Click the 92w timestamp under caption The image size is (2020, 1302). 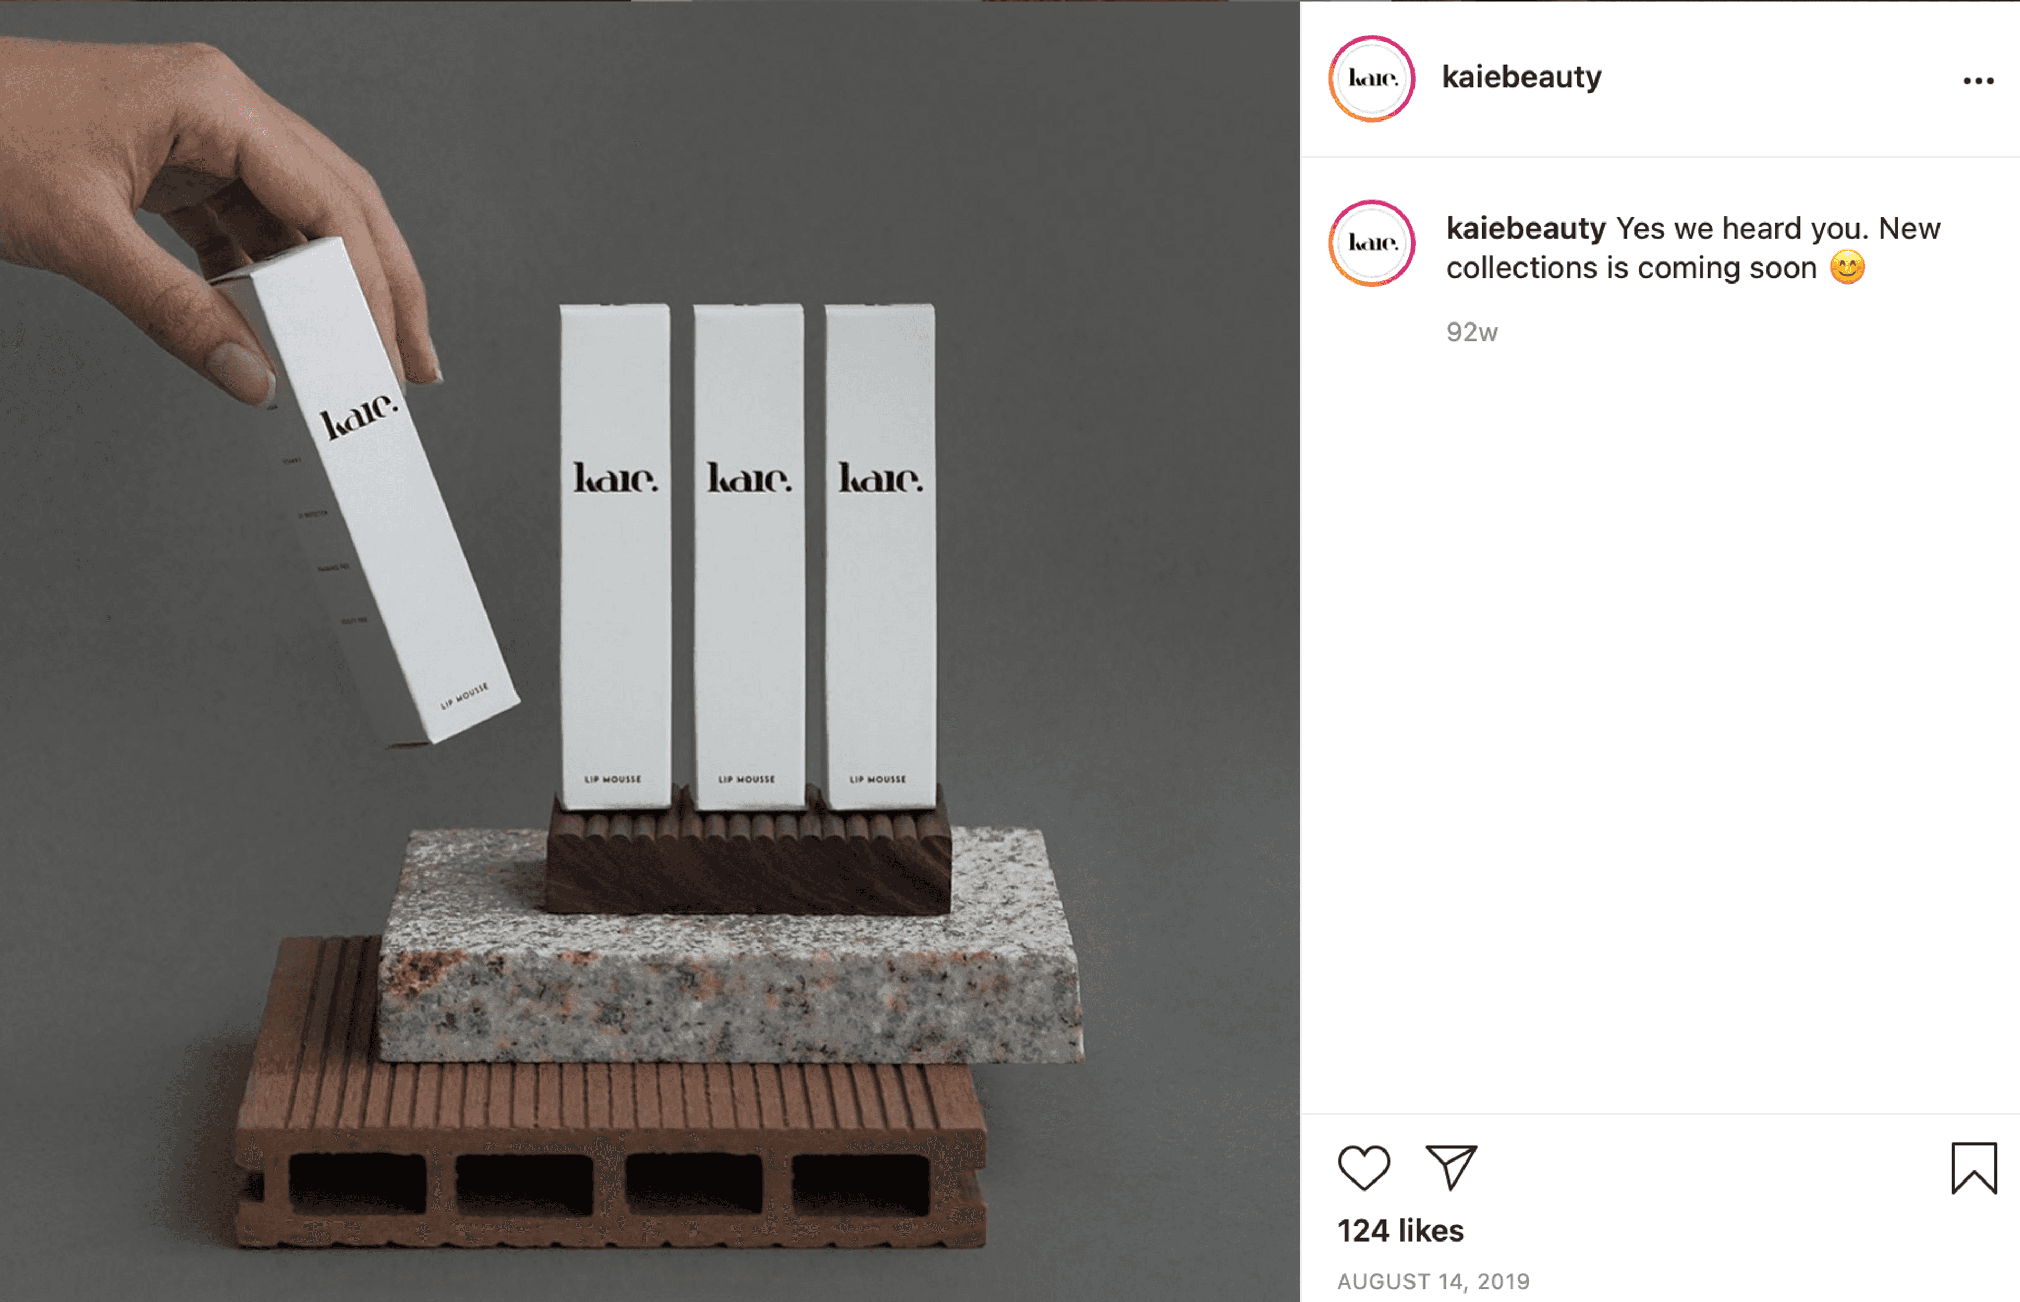(1471, 332)
